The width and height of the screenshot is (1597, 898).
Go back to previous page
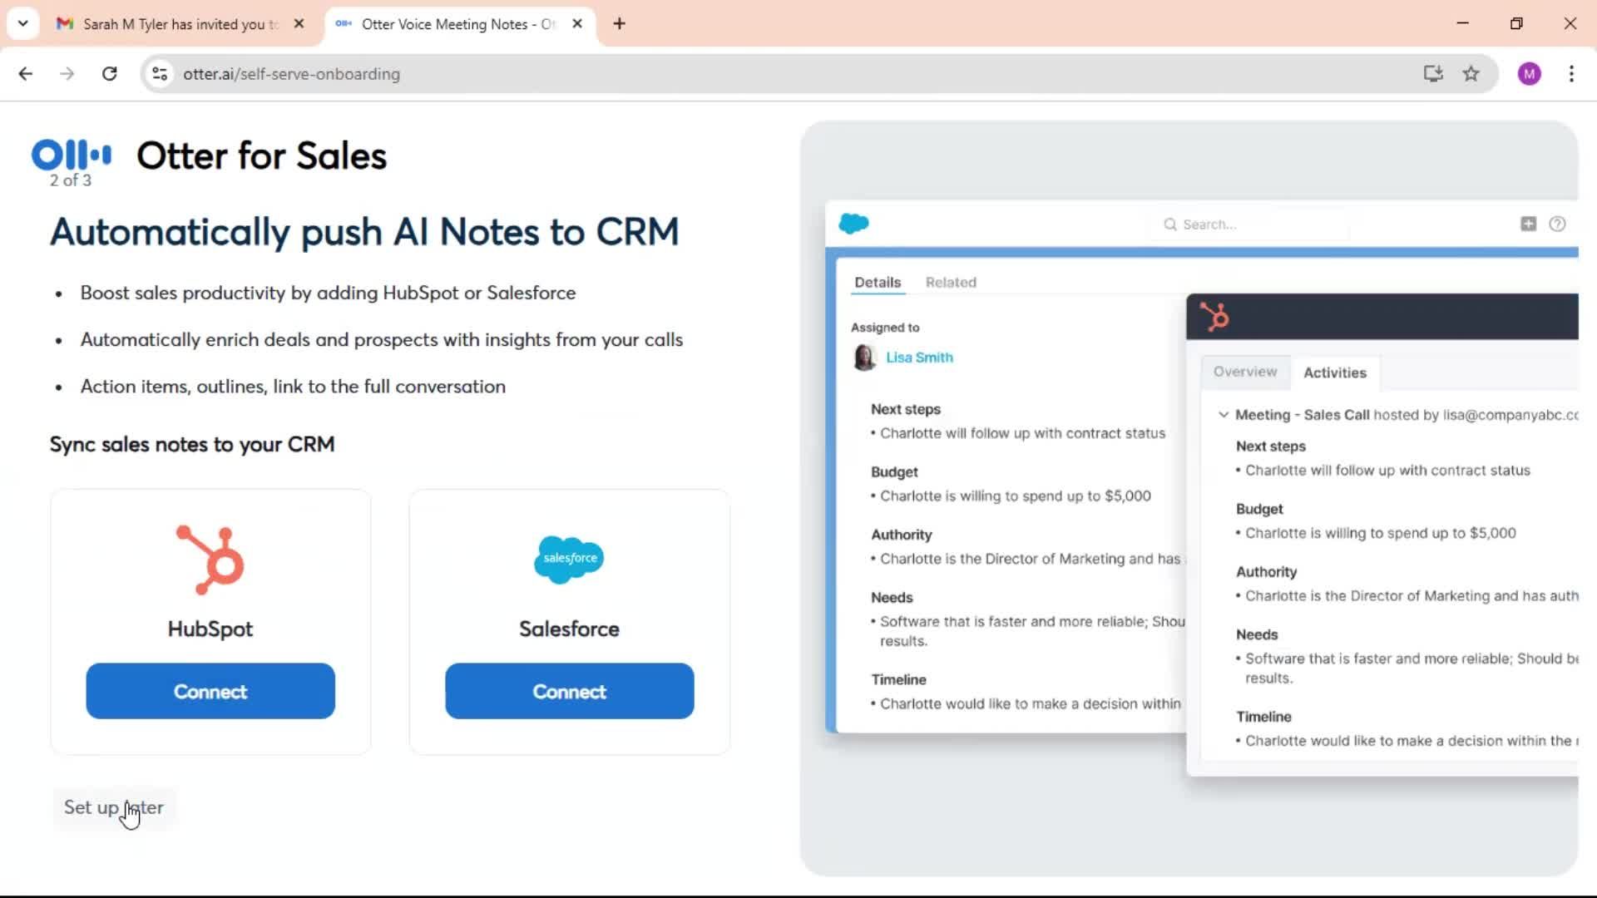point(26,74)
